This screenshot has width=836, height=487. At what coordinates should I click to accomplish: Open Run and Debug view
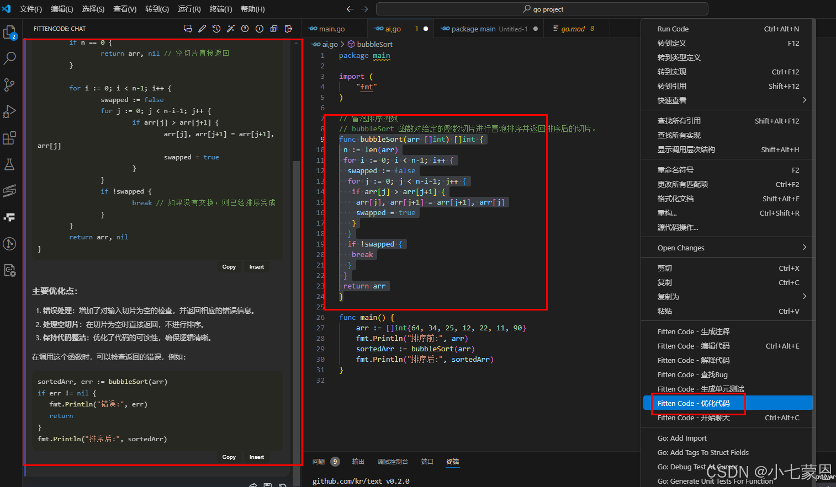(9, 111)
